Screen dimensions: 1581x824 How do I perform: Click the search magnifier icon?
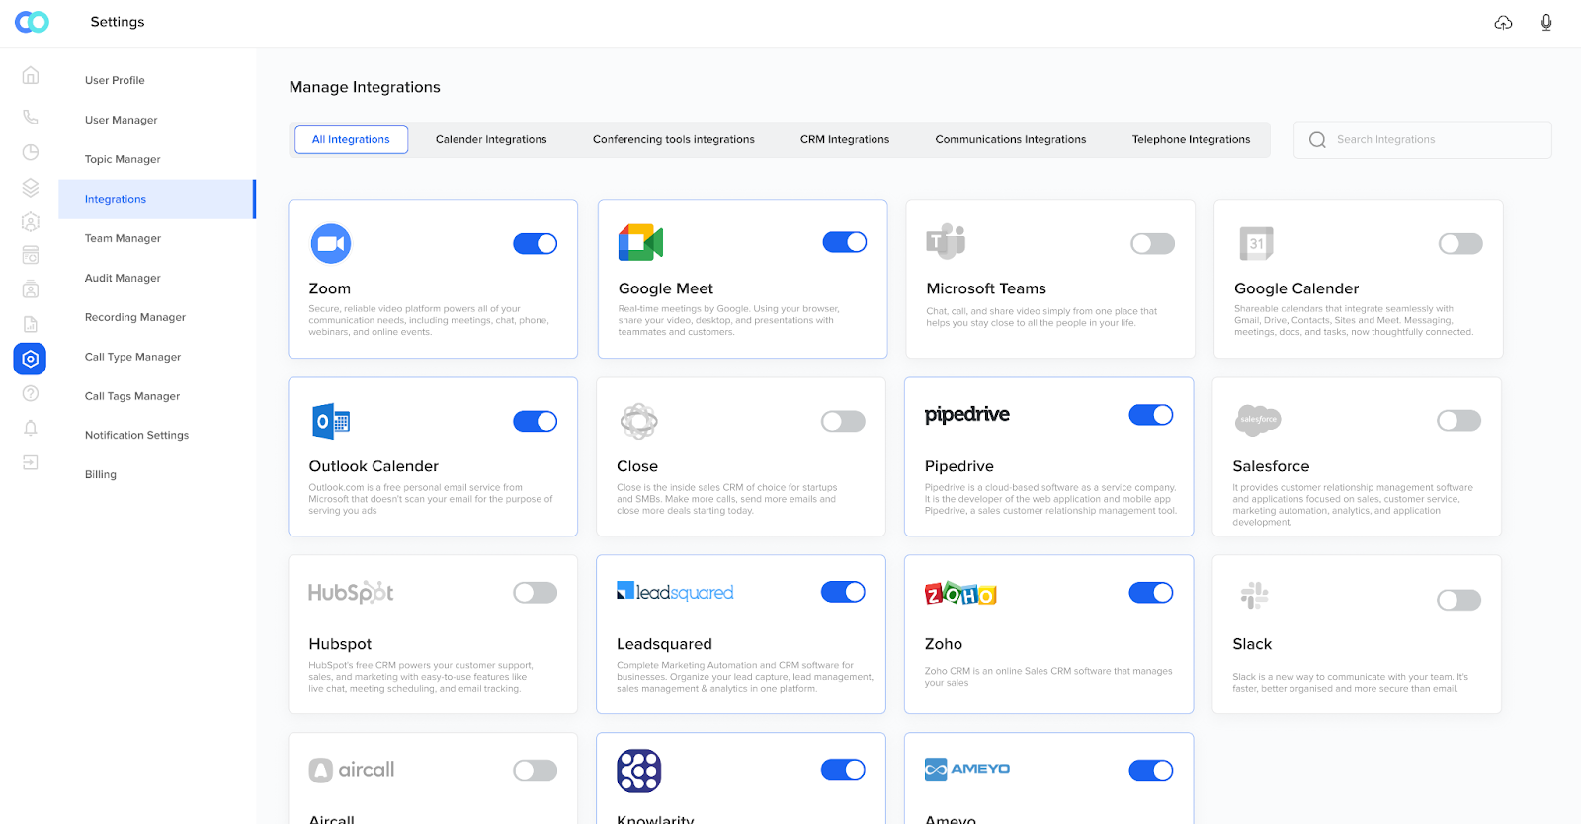[1317, 140]
